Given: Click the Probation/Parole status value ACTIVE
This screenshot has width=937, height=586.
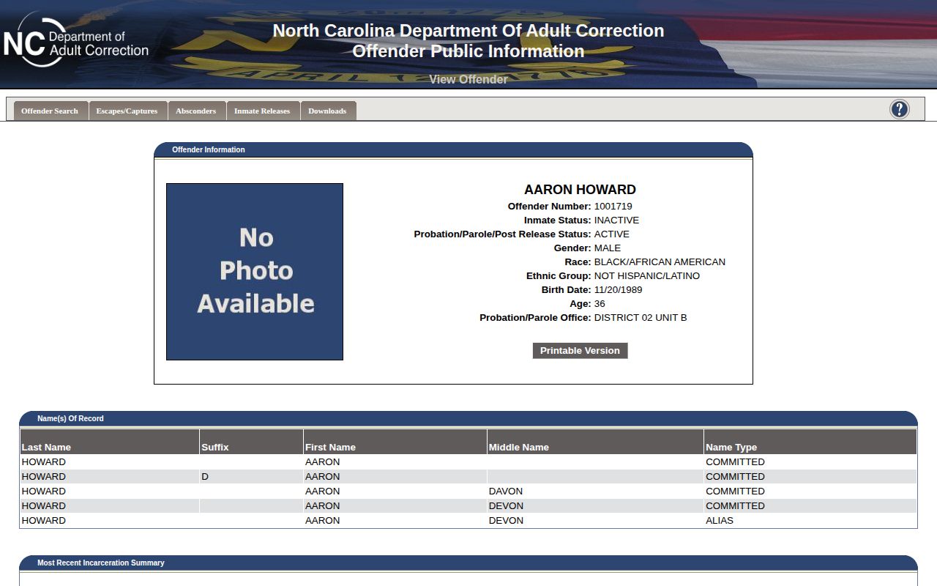Looking at the screenshot, I should tap(612, 234).
